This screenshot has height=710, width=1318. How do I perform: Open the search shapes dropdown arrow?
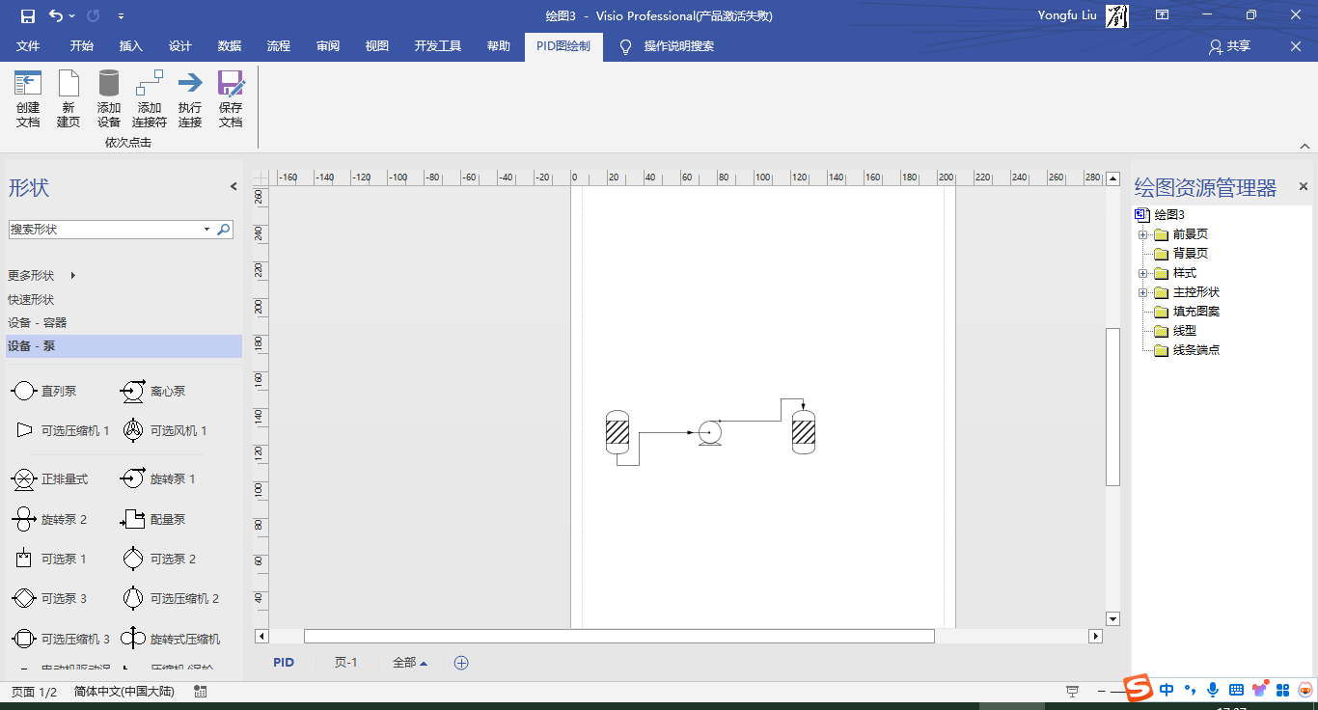coord(206,230)
